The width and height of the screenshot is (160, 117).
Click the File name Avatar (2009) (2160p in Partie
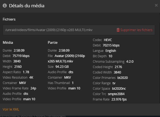[x=70, y=56]
